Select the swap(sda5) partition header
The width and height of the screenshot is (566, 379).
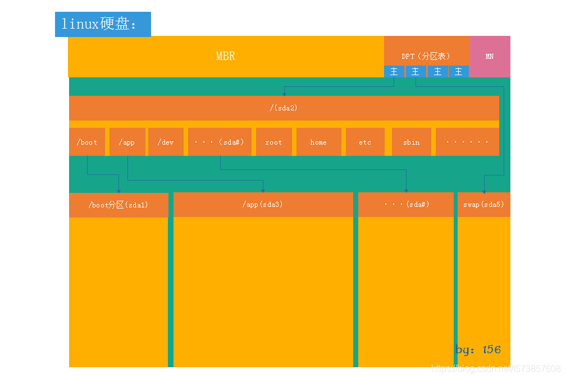pyautogui.click(x=484, y=204)
